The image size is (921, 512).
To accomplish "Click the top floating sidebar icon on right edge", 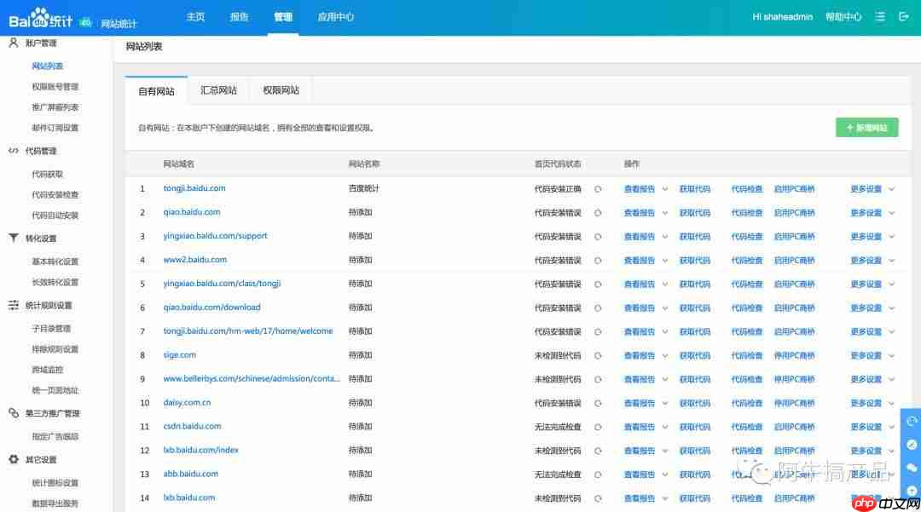I will 912,421.
